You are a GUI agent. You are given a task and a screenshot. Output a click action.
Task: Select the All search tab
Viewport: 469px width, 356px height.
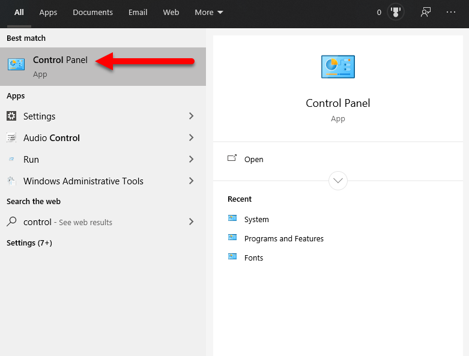click(x=19, y=12)
